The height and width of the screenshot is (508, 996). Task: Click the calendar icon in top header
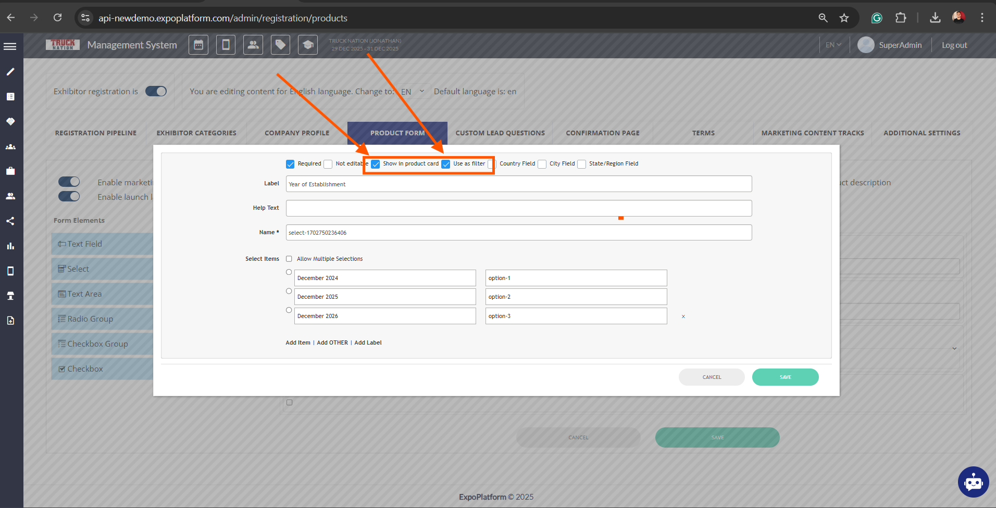click(x=198, y=45)
